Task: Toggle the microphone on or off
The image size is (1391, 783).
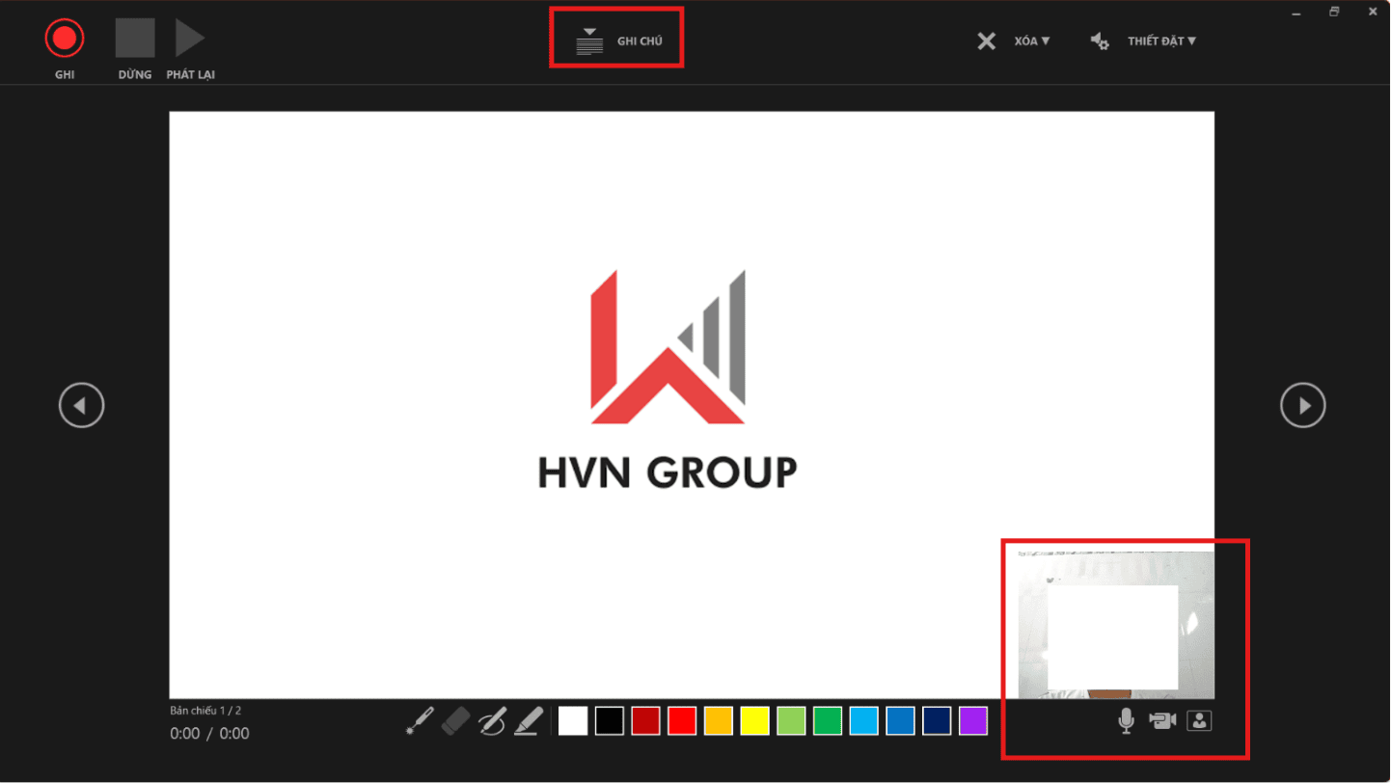Action: pos(1125,720)
